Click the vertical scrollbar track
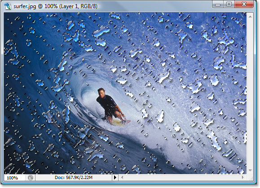260x188 pixels. [x=251, y=94]
